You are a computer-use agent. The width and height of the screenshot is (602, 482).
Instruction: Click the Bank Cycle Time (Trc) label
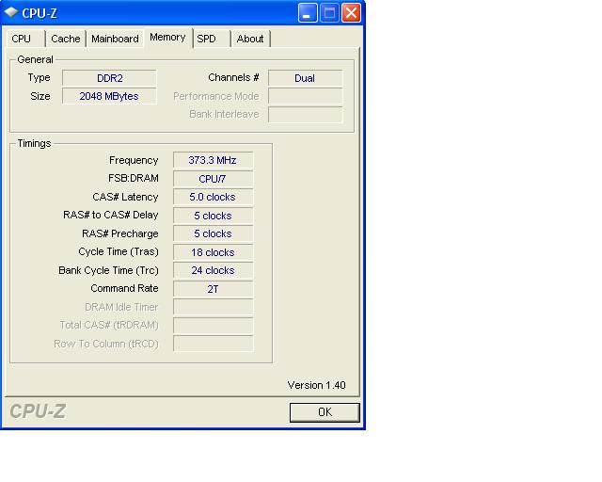tap(108, 270)
